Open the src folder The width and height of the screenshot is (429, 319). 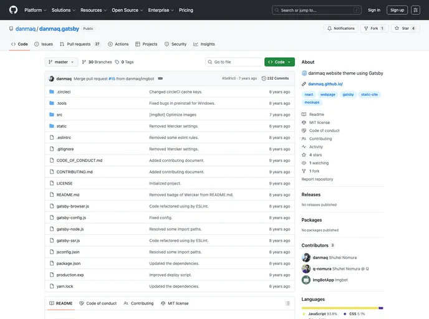(x=59, y=115)
